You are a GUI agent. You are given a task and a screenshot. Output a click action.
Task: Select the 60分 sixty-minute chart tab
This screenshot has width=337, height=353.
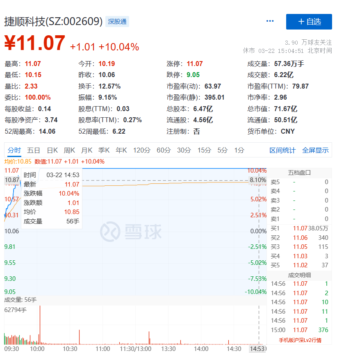point(163,150)
